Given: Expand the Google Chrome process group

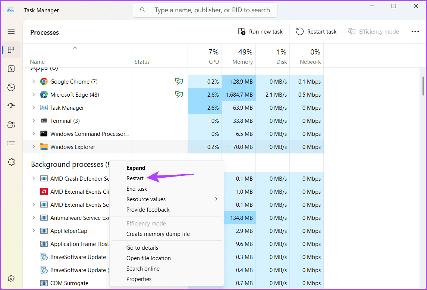Looking at the screenshot, I should tap(34, 81).
